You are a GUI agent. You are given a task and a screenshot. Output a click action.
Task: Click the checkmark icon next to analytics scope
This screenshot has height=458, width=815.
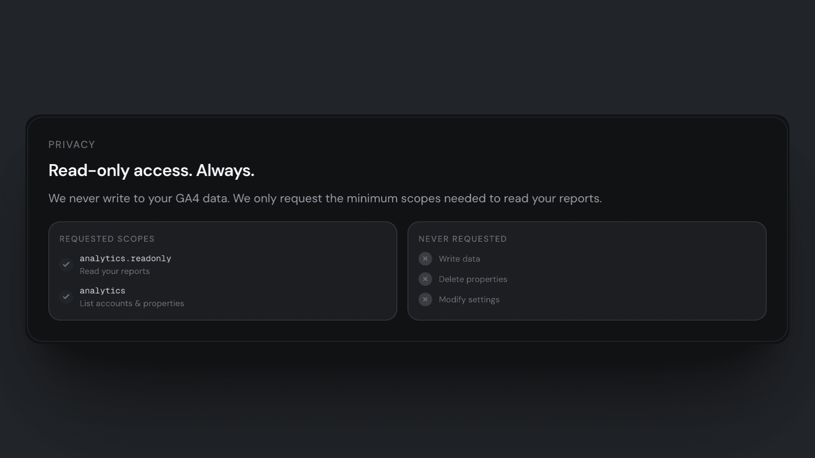click(66, 297)
